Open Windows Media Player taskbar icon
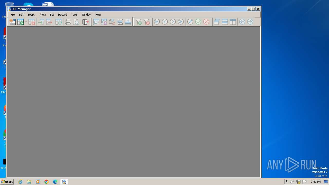 click(38, 182)
